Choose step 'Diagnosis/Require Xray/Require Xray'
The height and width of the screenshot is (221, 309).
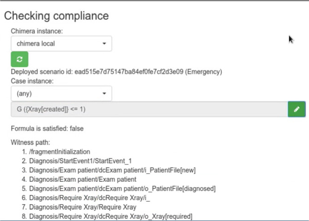point(83,207)
